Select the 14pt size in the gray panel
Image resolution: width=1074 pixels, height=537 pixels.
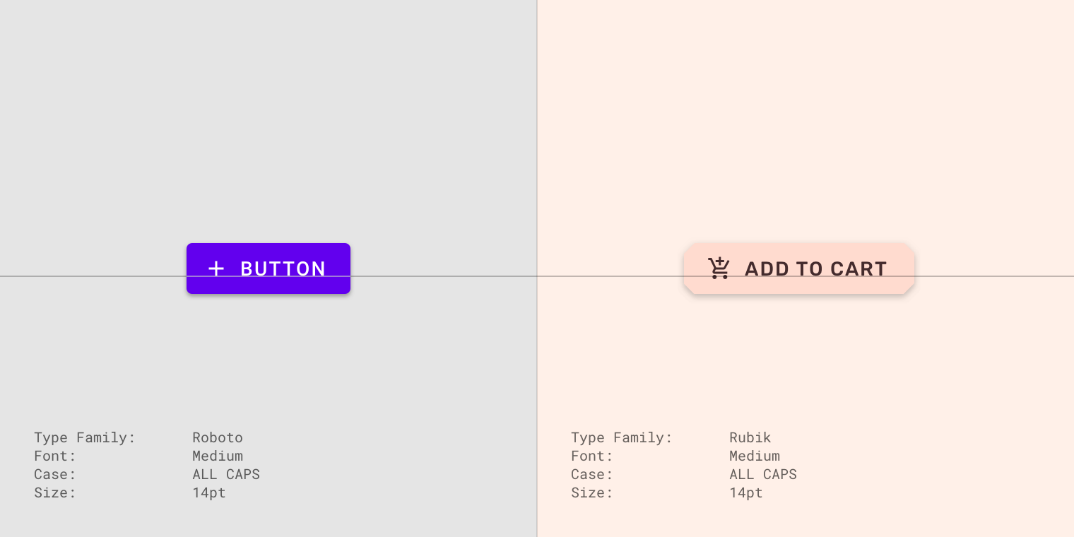209,492
